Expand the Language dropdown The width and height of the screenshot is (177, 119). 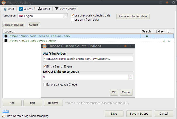tap(65, 16)
